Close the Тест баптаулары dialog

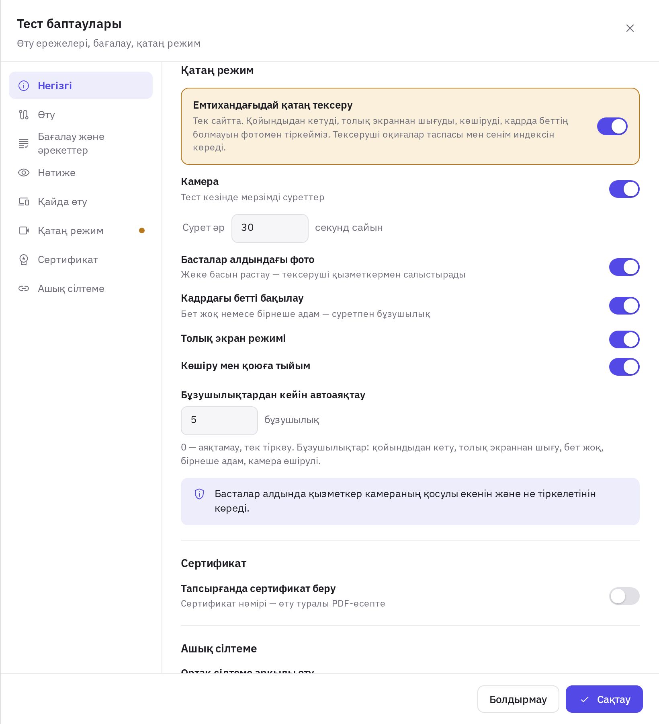[630, 28]
